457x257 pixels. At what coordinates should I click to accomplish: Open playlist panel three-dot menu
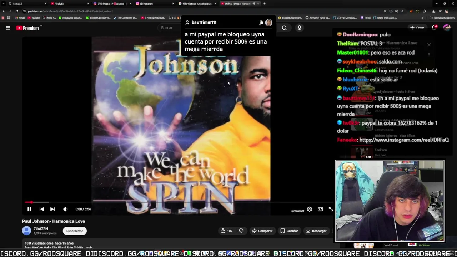429,55
